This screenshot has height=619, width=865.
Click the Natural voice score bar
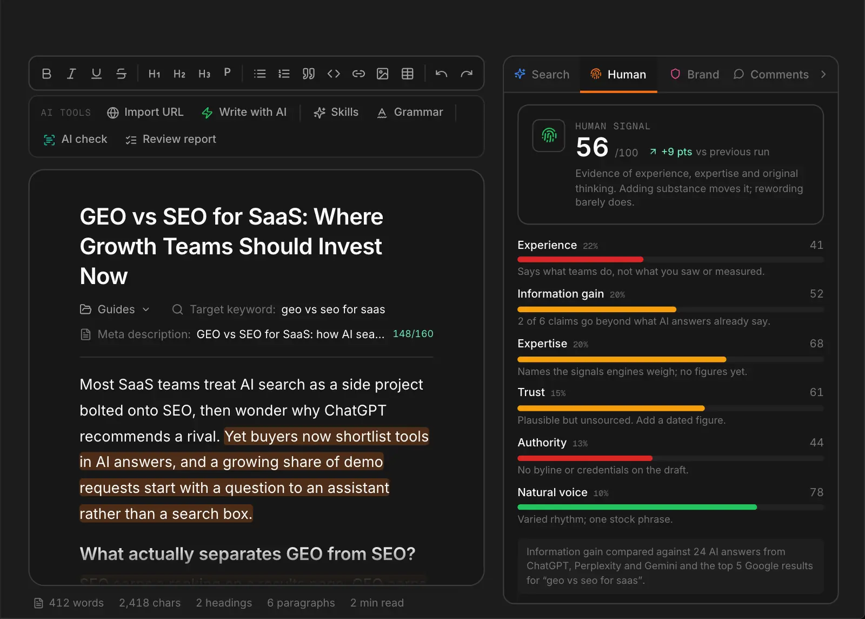[x=670, y=507]
